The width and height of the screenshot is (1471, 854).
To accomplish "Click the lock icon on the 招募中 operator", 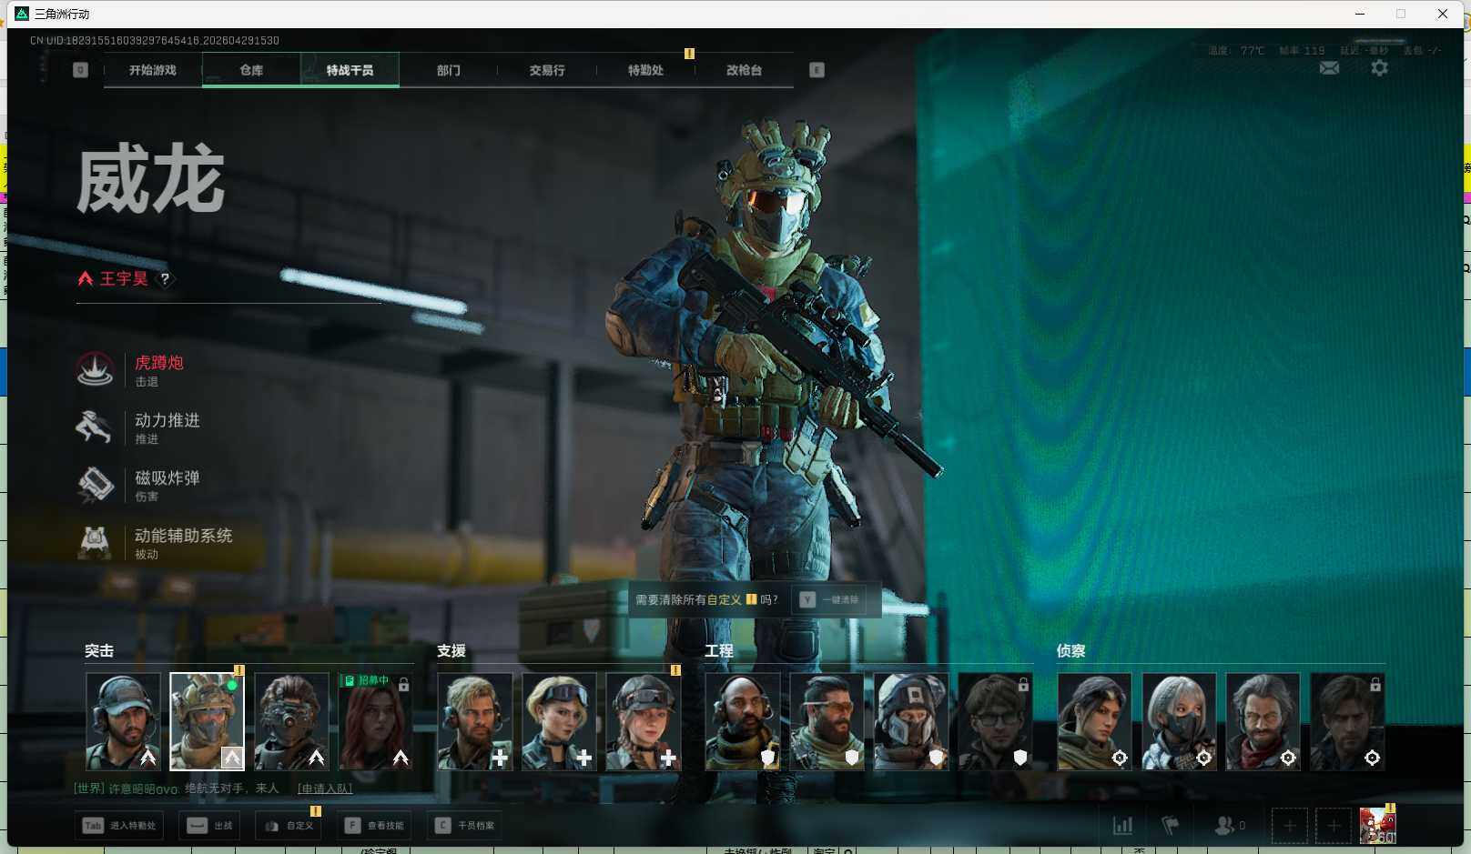I will 403,684.
